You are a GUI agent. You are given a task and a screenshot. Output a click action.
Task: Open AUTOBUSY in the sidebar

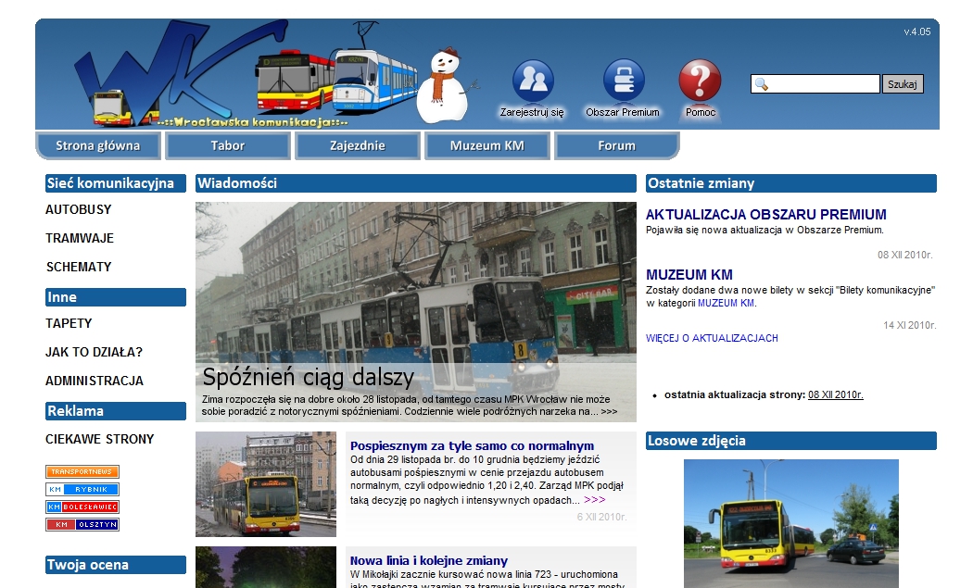click(x=79, y=209)
